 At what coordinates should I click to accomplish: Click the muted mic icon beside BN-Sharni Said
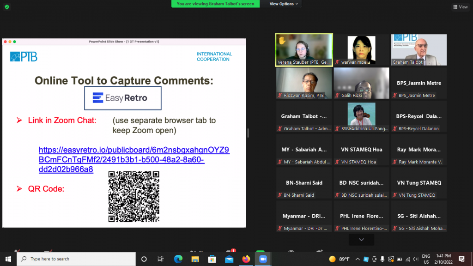[x=280, y=195]
